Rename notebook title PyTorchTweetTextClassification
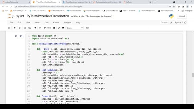Image resolution: width=194 pixels, height=109 pixels. point(48,16)
